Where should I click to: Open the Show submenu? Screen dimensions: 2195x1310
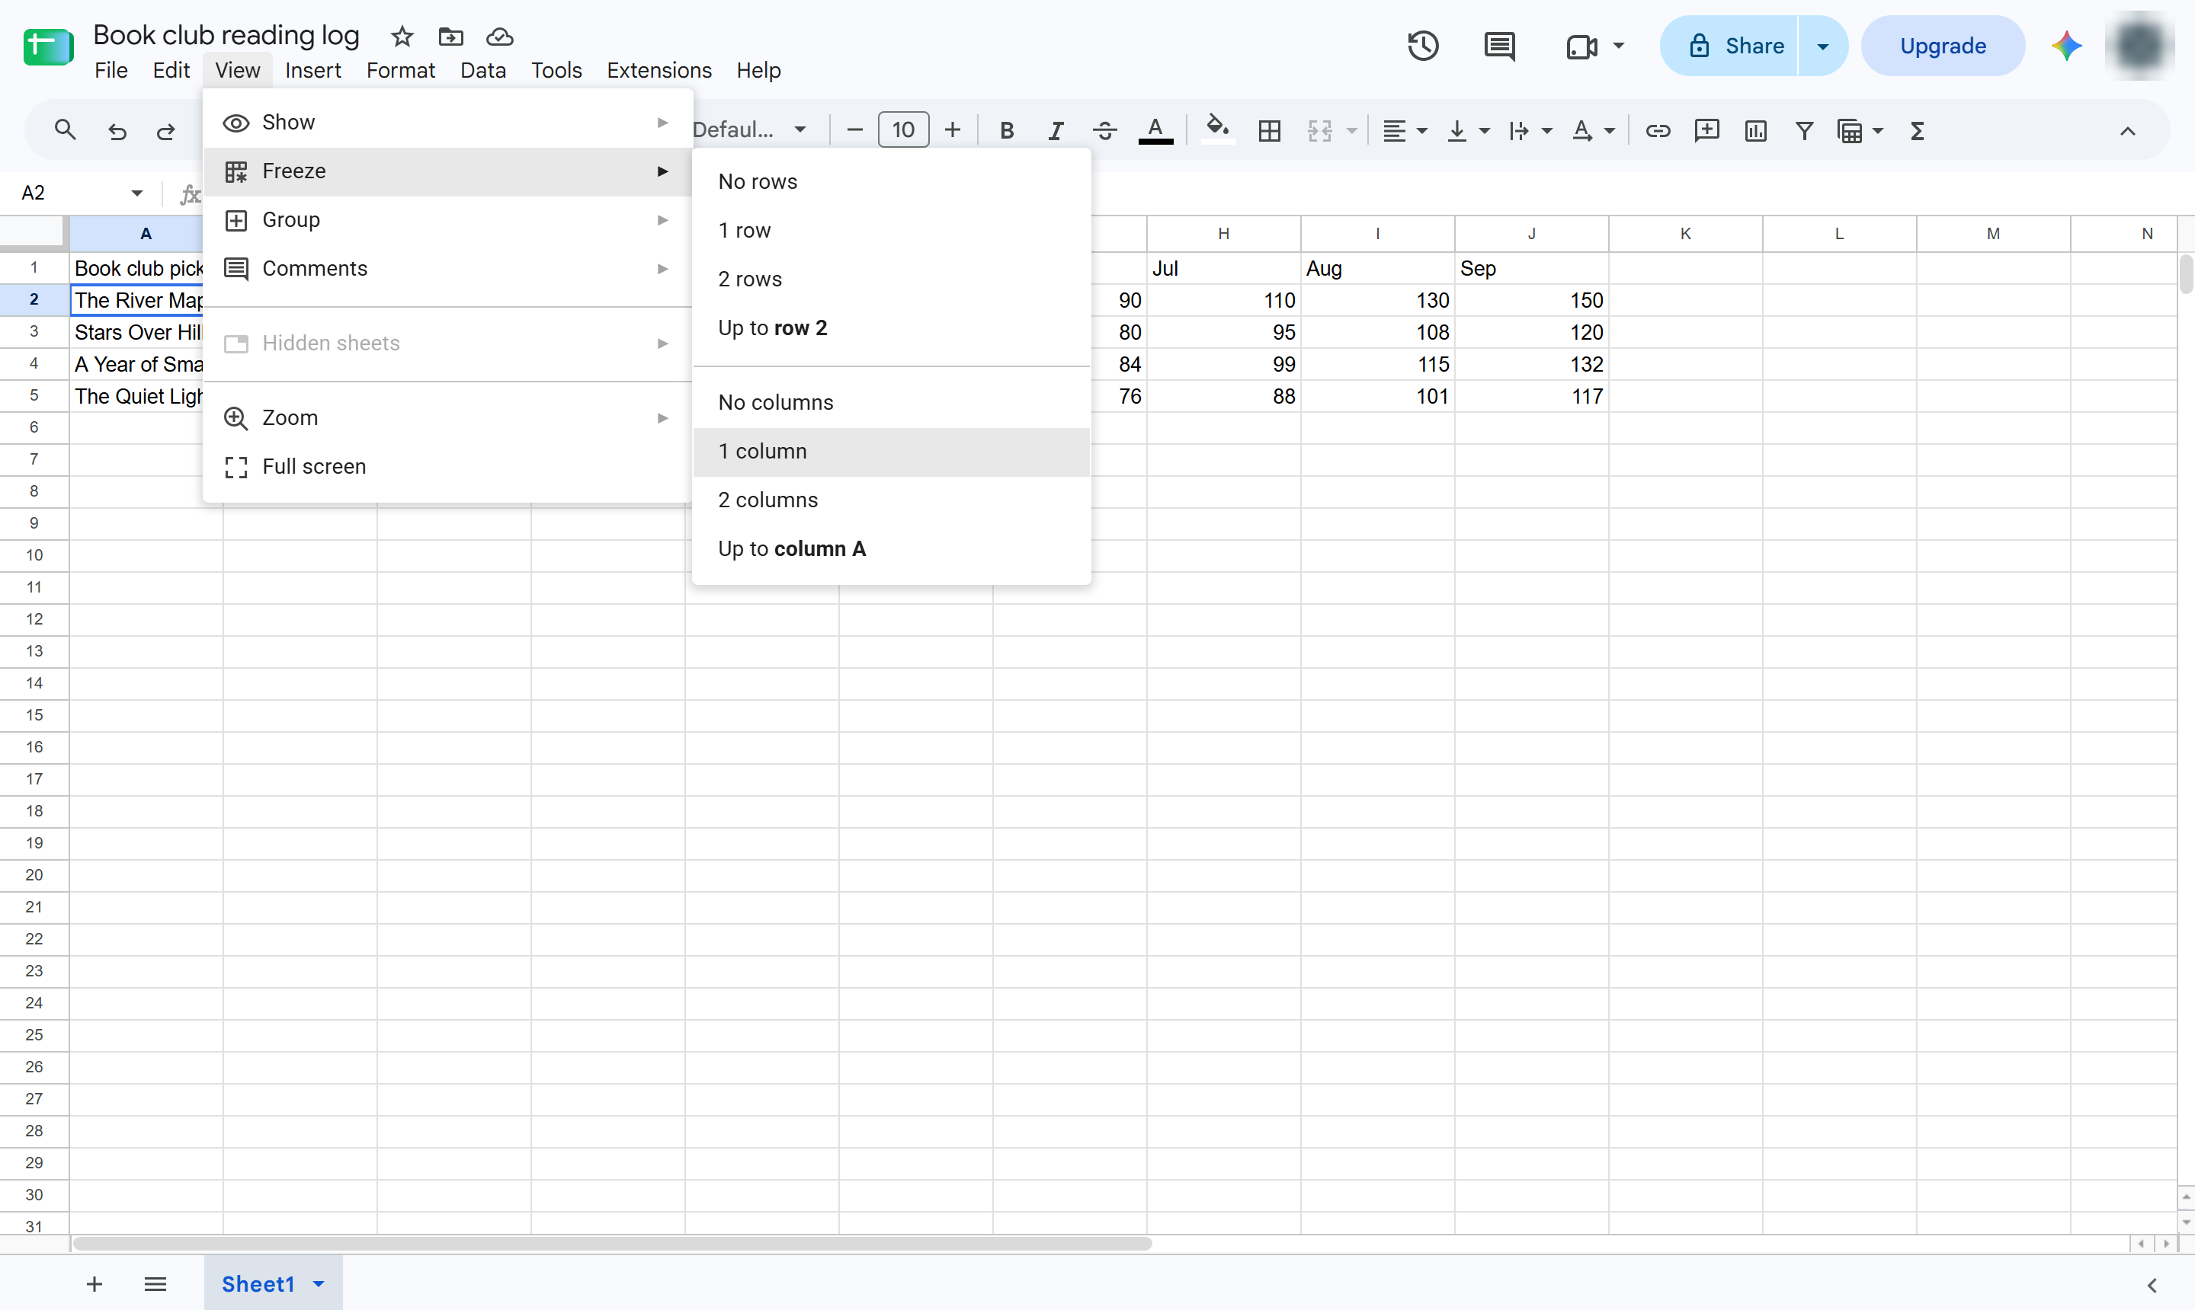click(x=448, y=122)
